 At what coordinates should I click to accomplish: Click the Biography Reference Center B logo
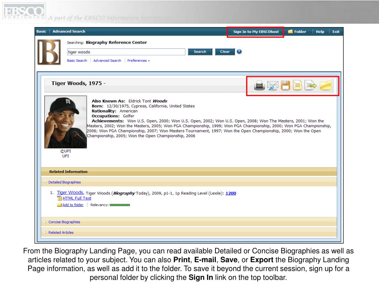(x=49, y=52)
